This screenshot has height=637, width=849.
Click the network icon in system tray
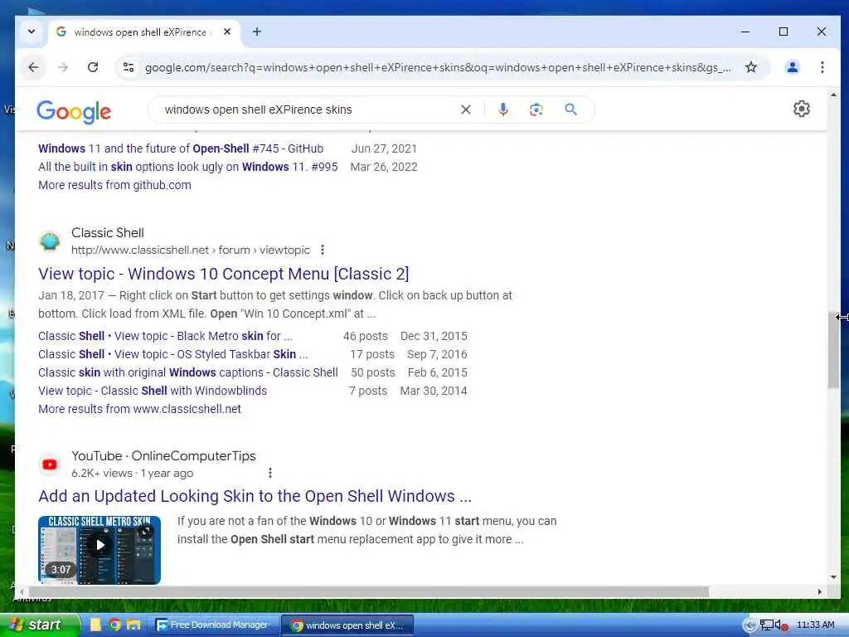click(766, 625)
